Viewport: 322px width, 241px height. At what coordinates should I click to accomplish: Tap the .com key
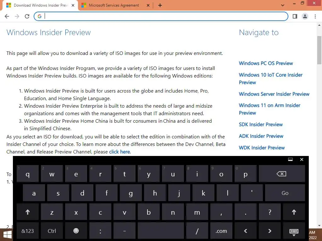click(221, 231)
